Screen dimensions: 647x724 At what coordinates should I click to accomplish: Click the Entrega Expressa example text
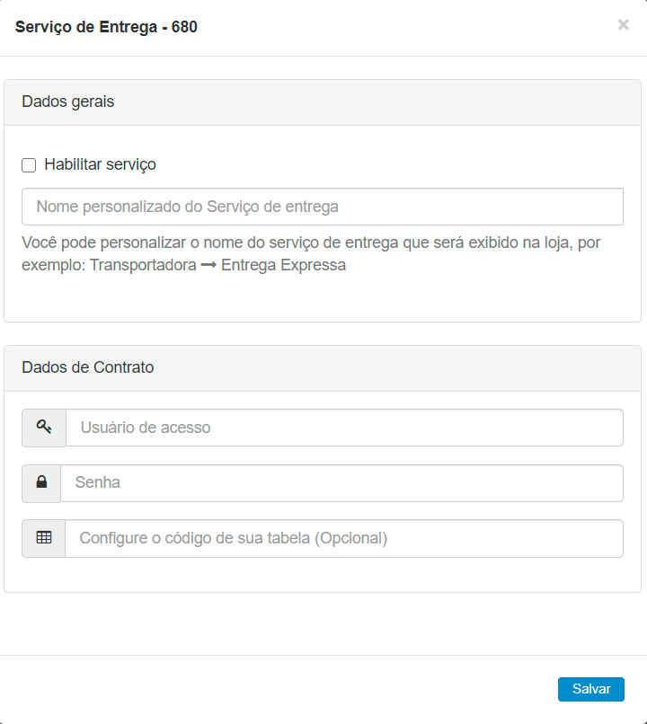[283, 265]
